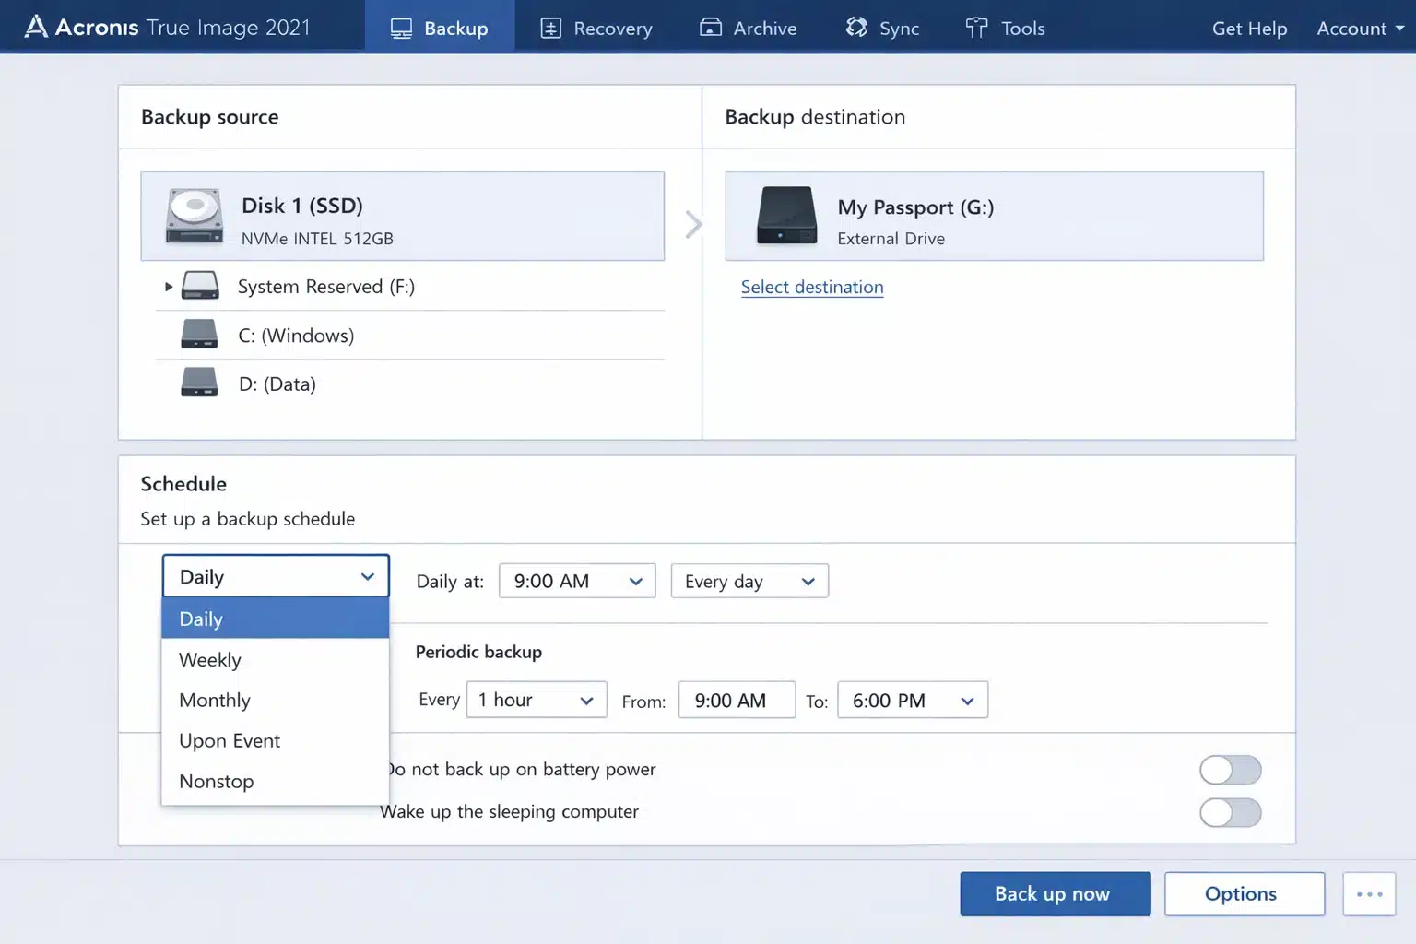This screenshot has height=944, width=1416.
Task: Open Sync via its sync arrows icon
Action: pyautogui.click(x=855, y=28)
